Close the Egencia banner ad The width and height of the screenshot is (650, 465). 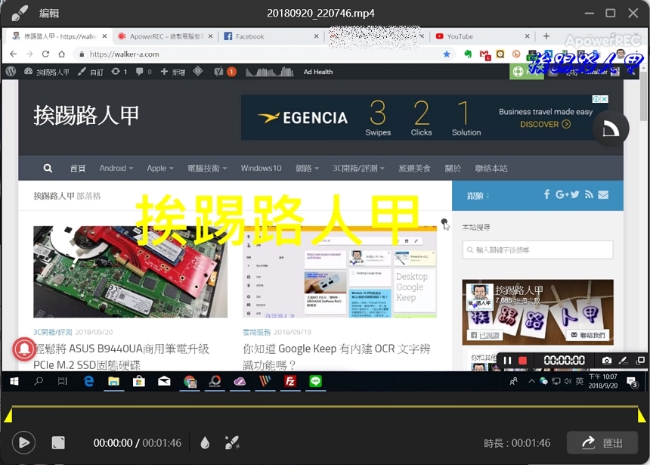click(x=605, y=99)
